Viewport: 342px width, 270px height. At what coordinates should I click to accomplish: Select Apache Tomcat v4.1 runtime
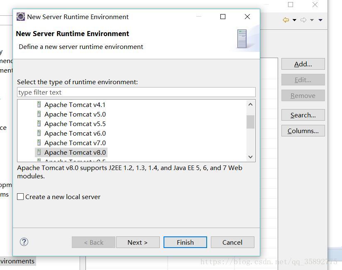click(x=75, y=105)
